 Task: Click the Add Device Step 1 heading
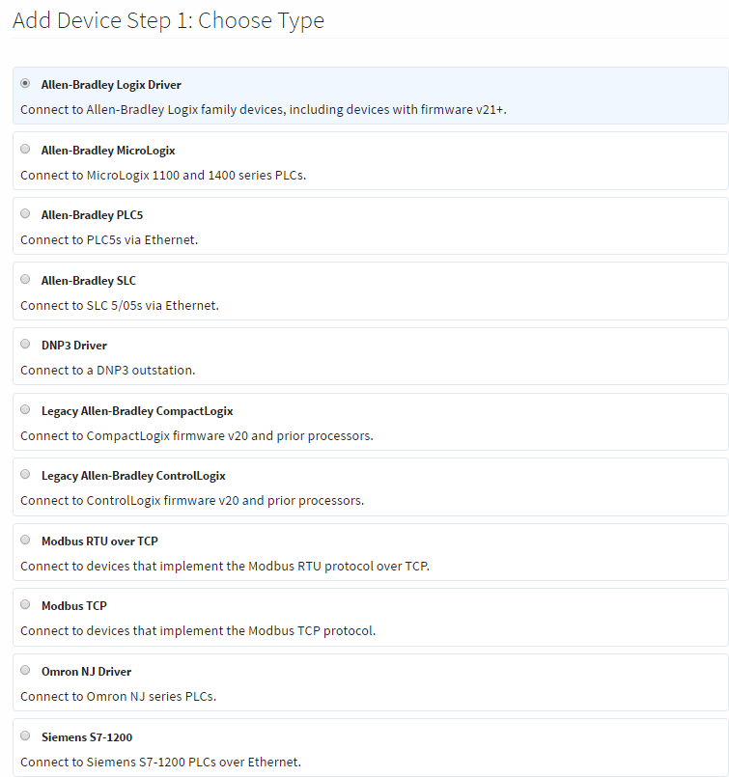166,19
